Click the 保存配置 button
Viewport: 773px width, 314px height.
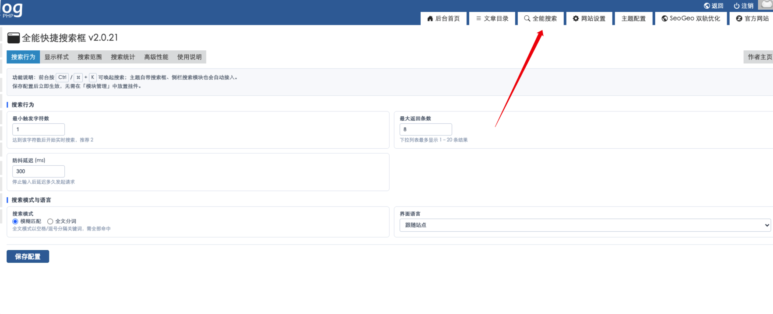pyautogui.click(x=28, y=257)
